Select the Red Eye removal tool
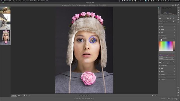180x101 pixels. click(x=178, y=17)
